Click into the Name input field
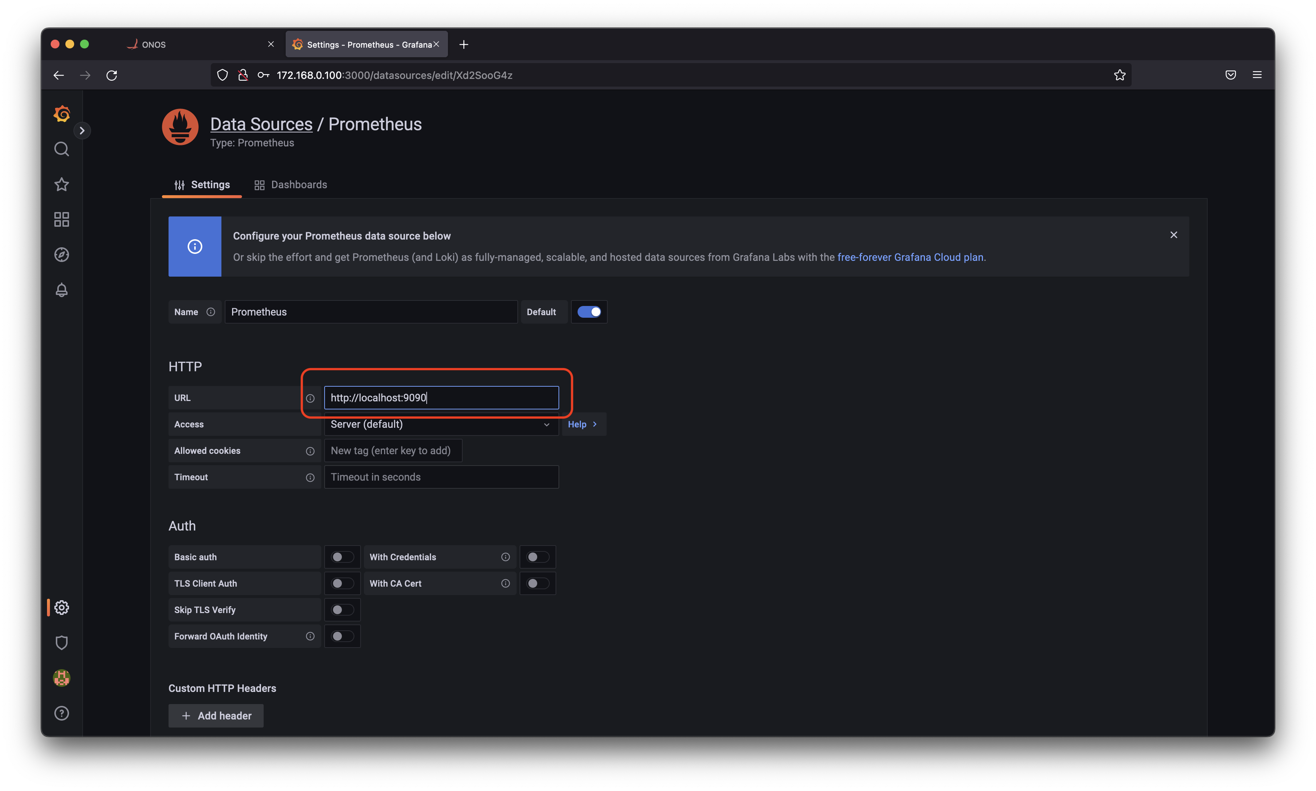The image size is (1316, 791). (x=371, y=312)
